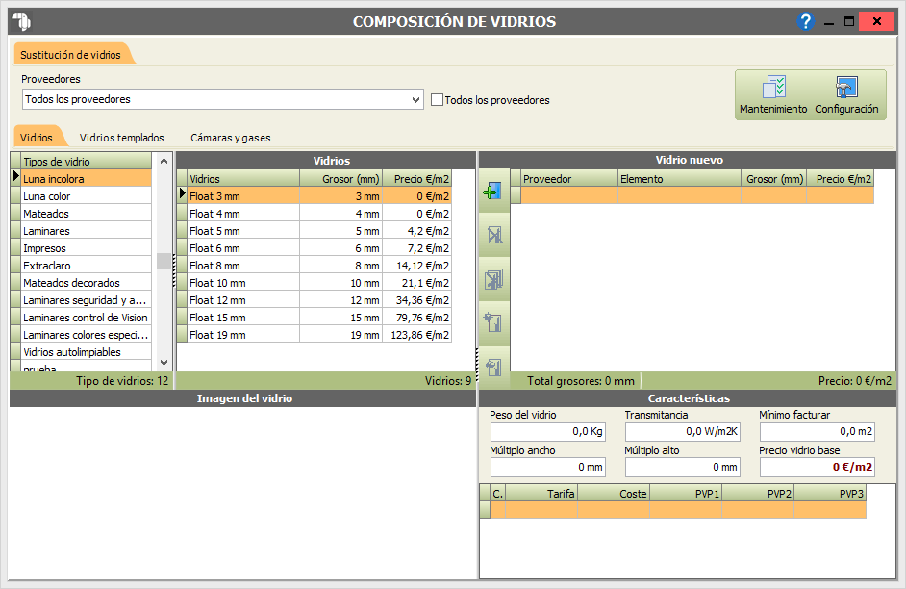Select Luna color glass type
The image size is (906, 589).
point(87,196)
